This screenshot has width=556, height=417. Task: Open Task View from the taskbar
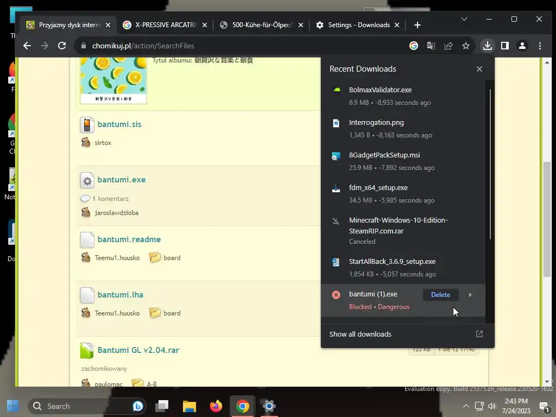click(163, 406)
